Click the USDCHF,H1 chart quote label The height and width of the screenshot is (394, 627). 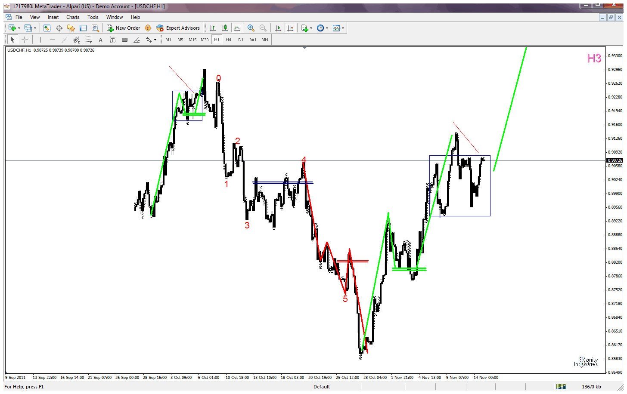[51, 50]
